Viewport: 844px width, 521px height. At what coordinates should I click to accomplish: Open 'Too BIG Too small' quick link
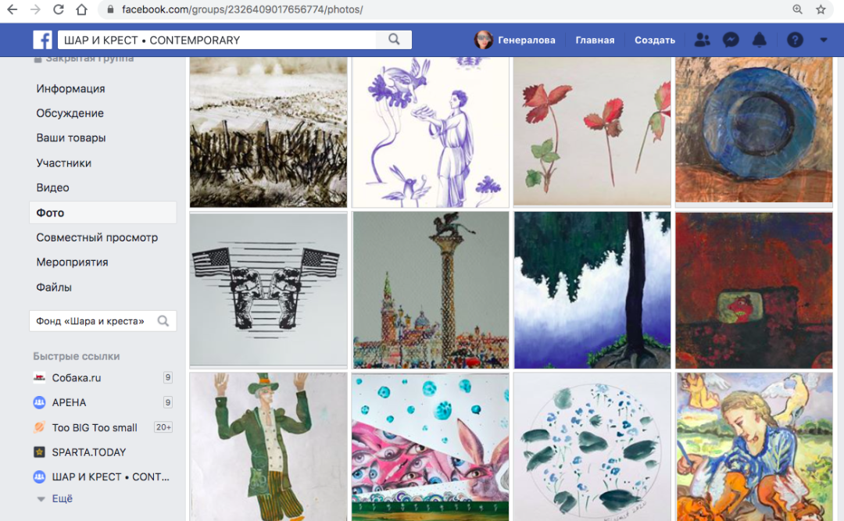tap(94, 427)
